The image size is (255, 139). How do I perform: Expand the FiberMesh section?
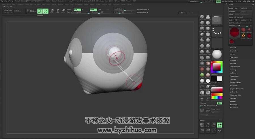coord(233,57)
